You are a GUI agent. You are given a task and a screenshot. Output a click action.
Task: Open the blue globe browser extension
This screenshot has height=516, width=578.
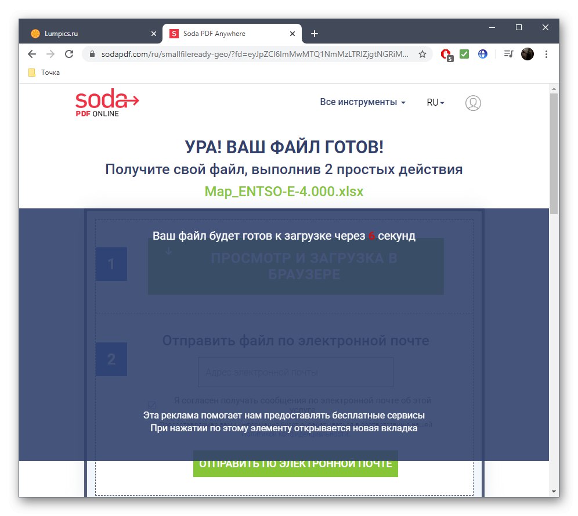click(482, 54)
